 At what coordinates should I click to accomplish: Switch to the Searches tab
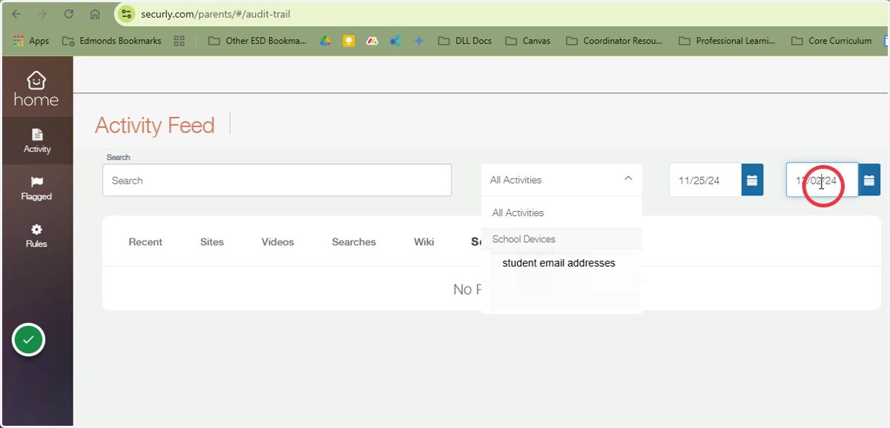tap(354, 241)
